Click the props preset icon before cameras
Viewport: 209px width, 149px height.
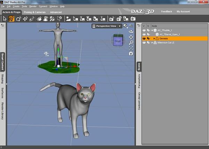click(x=103, y=19)
